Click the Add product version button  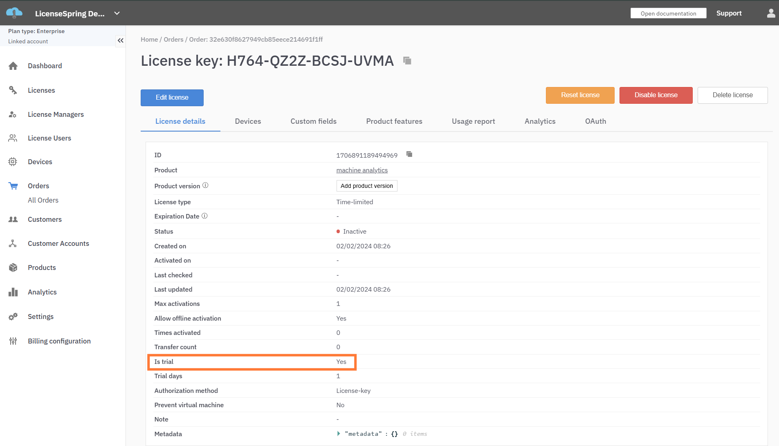[366, 186]
